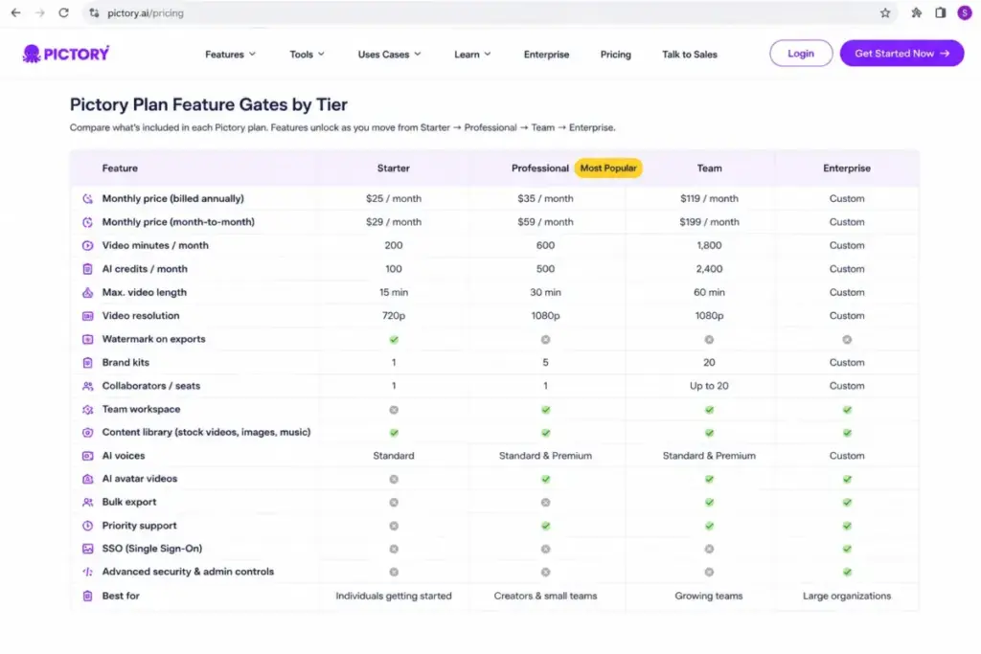Open the browser extensions puzzle icon
Screen dimensions: 981x654
tap(916, 12)
